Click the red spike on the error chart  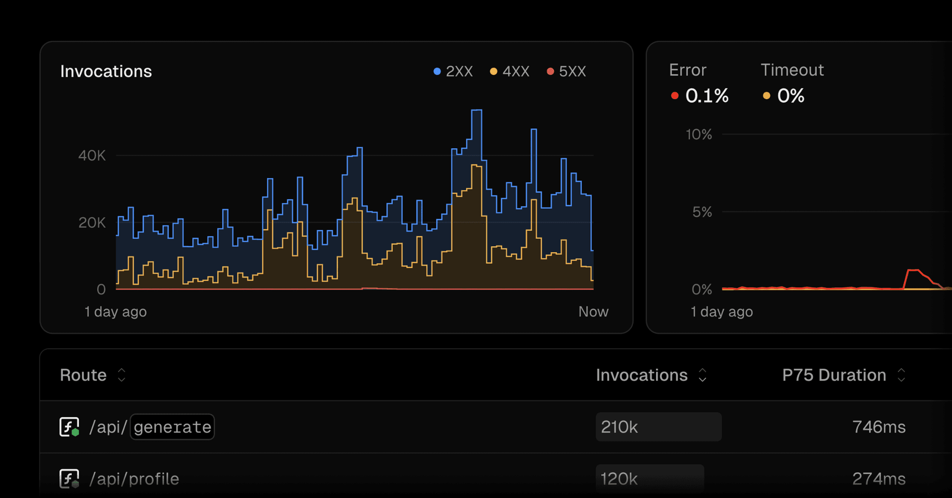[913, 271]
